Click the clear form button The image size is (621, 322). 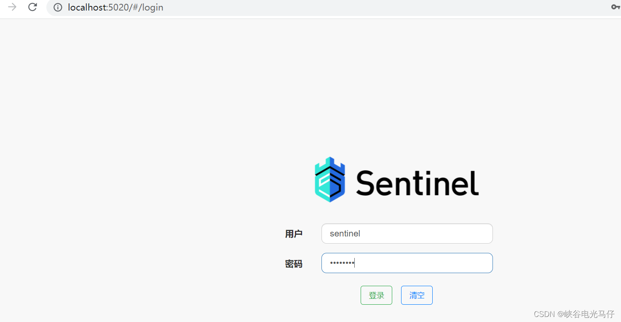pyautogui.click(x=417, y=295)
